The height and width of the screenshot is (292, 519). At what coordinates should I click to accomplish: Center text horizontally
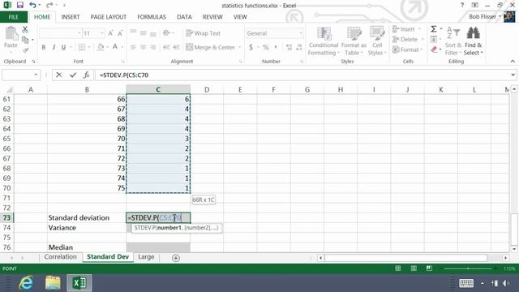pyautogui.click(x=143, y=47)
